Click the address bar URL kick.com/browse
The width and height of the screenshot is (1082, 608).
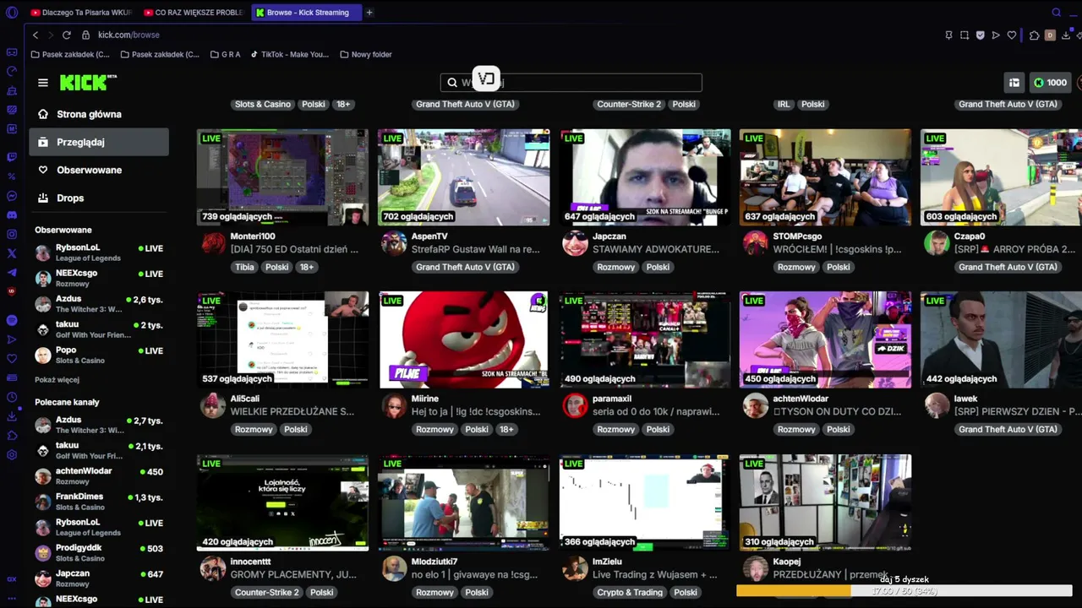(x=128, y=35)
